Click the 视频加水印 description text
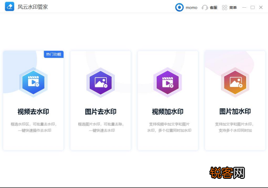The height and width of the screenshot is (188, 268). coord(169,127)
